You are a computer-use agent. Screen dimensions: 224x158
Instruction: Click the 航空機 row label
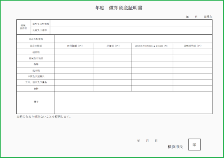click(x=36, y=71)
